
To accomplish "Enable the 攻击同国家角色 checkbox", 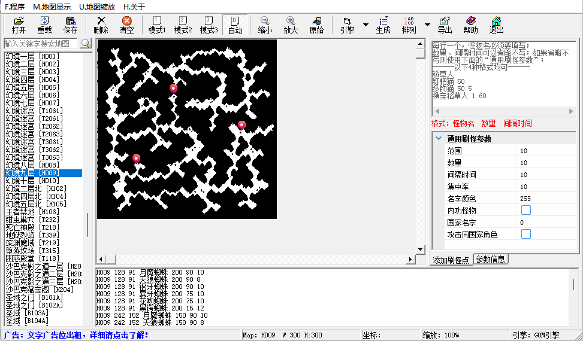I will (x=526, y=234).
